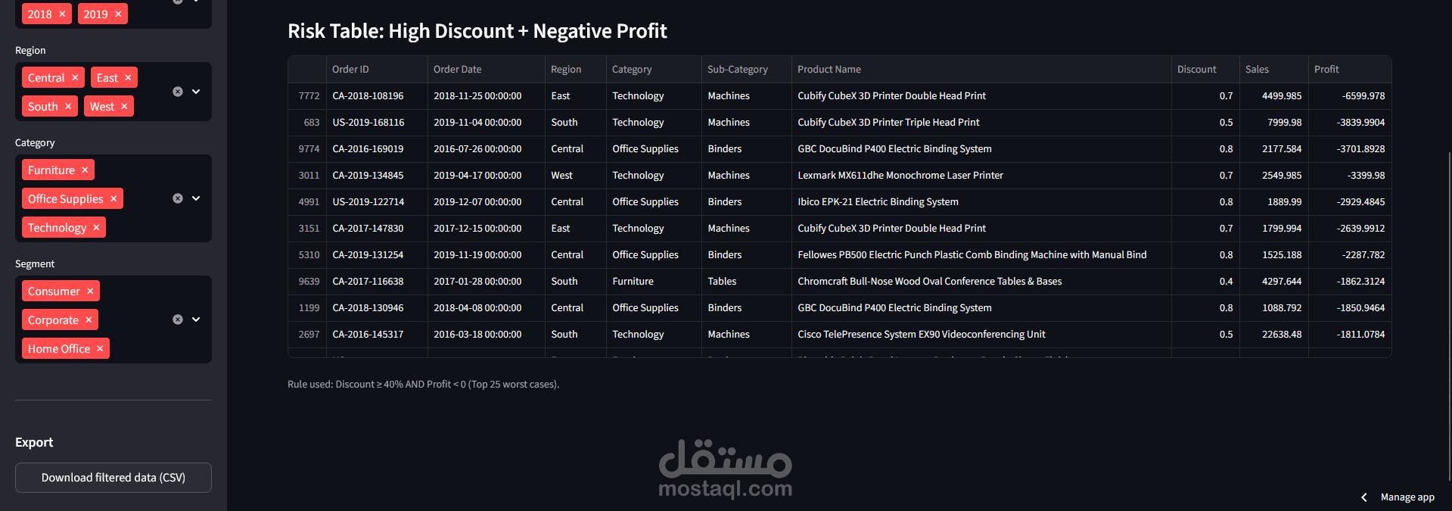This screenshot has height=511, width=1452.
Task: Sort table by Product Name header
Action: pos(981,69)
